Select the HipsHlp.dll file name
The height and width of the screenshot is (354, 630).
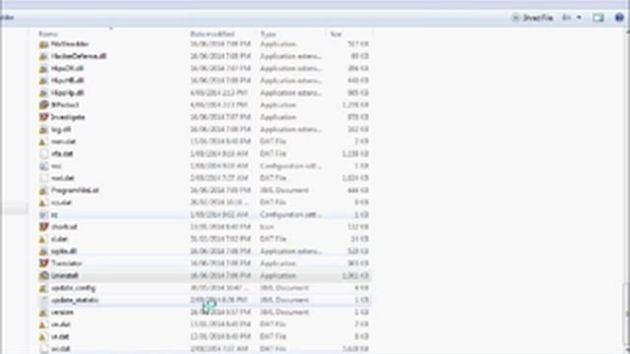67,92
